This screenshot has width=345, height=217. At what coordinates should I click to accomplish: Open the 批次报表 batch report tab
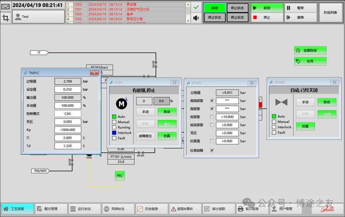(252, 209)
